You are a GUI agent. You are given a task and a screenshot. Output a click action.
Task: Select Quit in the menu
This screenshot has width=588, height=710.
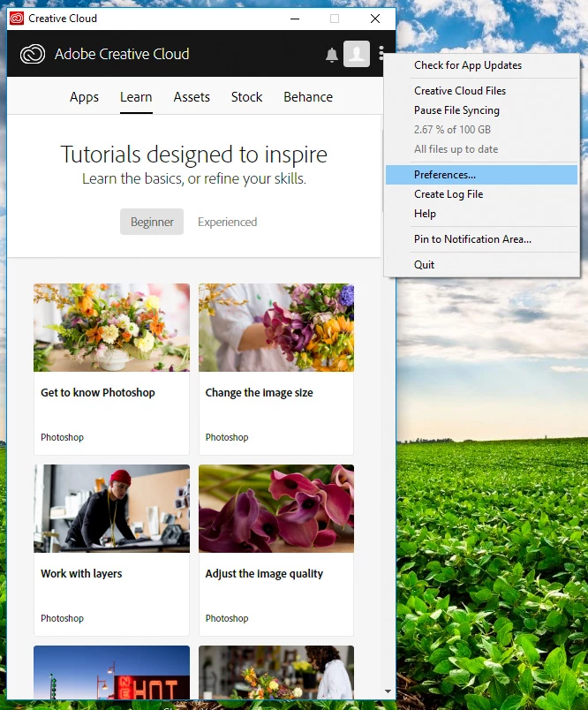[482, 265]
